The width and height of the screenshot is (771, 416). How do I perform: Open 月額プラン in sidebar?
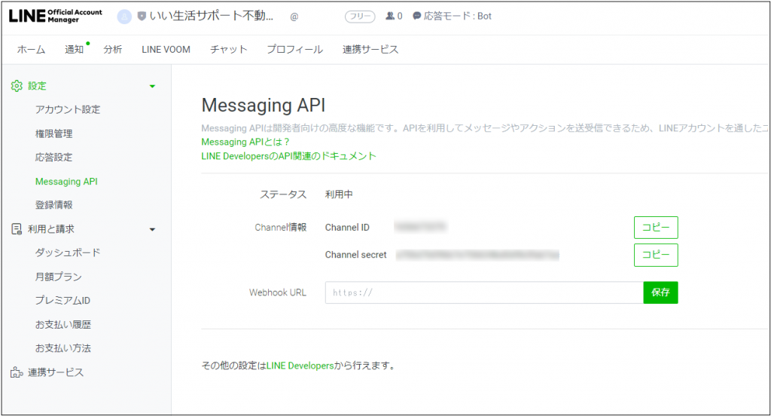pos(59,277)
